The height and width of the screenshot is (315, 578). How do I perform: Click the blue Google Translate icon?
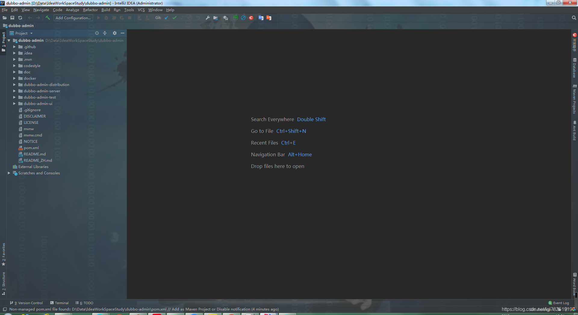click(x=261, y=18)
